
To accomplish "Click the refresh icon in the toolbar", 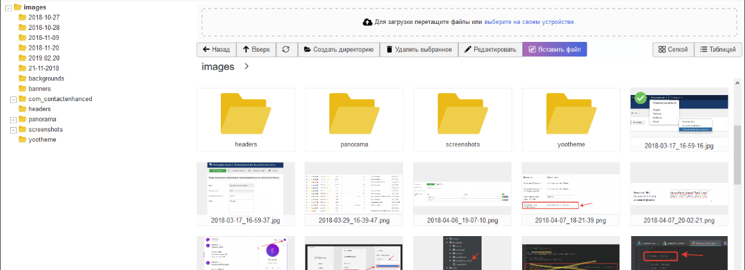I will click(x=285, y=50).
